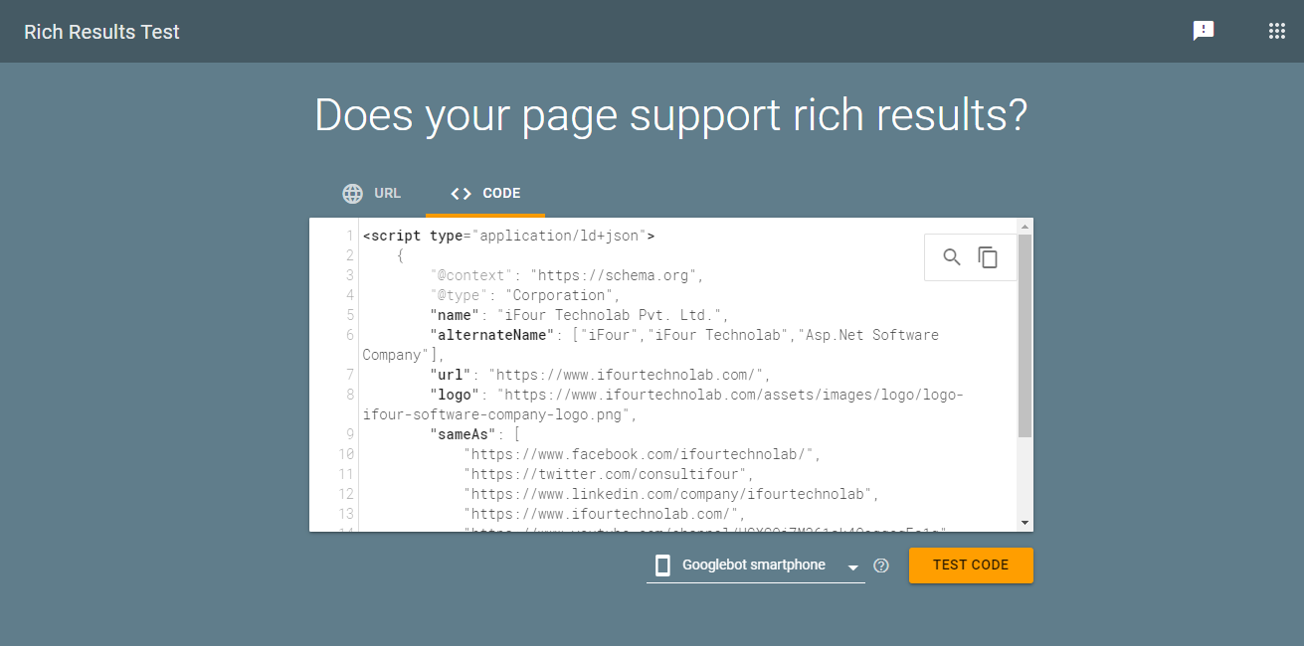Viewport: 1304px width, 646px height.
Task: Switch to the URL tab
Action: 372,193
